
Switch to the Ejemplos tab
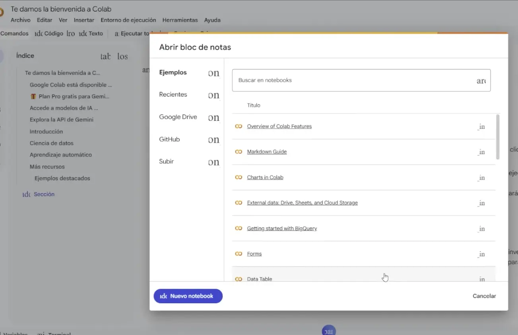pos(173,72)
